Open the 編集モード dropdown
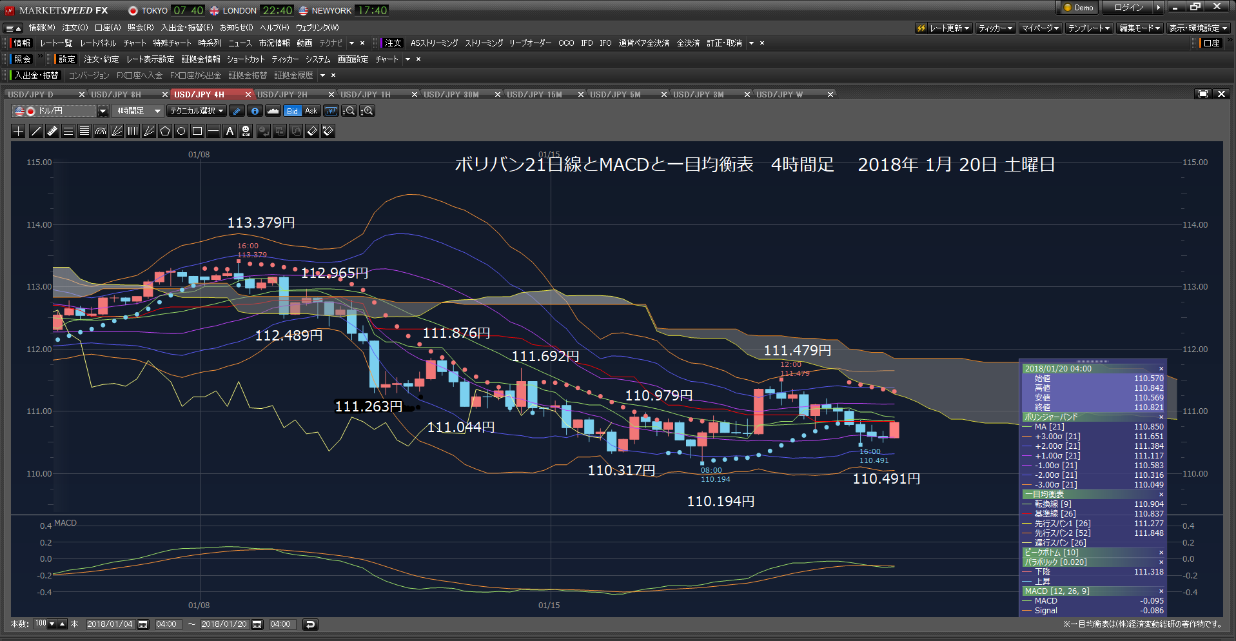The height and width of the screenshot is (641, 1236). click(x=1140, y=28)
